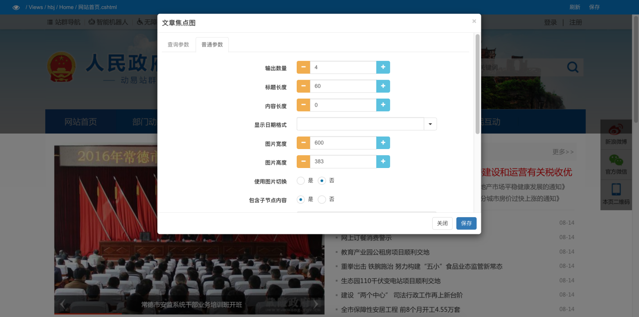This screenshot has width=639, height=317.
Task: Click the search magnifier icon
Action: pos(573,67)
